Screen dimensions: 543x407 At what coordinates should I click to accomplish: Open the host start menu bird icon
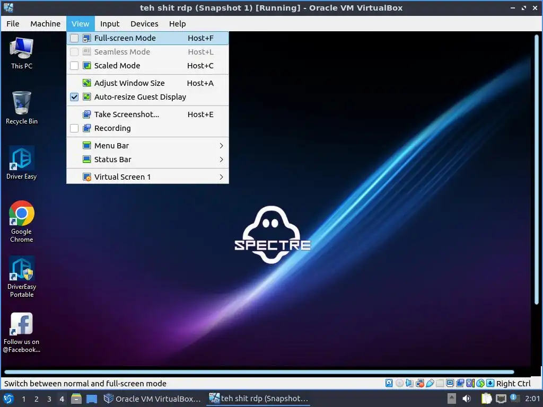(x=8, y=399)
